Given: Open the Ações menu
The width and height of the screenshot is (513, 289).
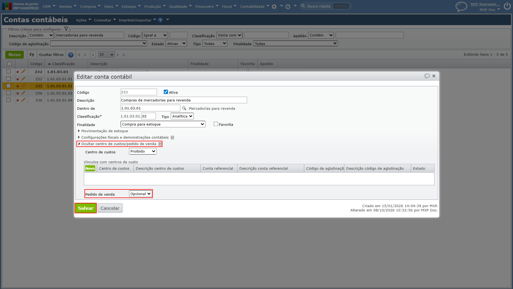Looking at the screenshot, I should point(83,20).
